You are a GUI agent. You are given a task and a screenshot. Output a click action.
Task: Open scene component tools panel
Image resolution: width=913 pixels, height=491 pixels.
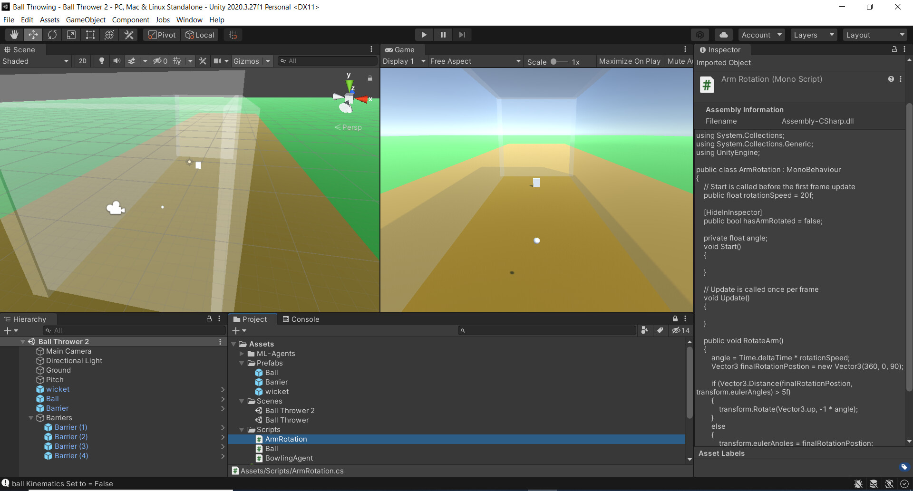[203, 61]
